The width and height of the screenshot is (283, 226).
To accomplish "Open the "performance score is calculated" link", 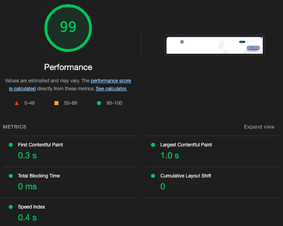I will tap(110, 81).
